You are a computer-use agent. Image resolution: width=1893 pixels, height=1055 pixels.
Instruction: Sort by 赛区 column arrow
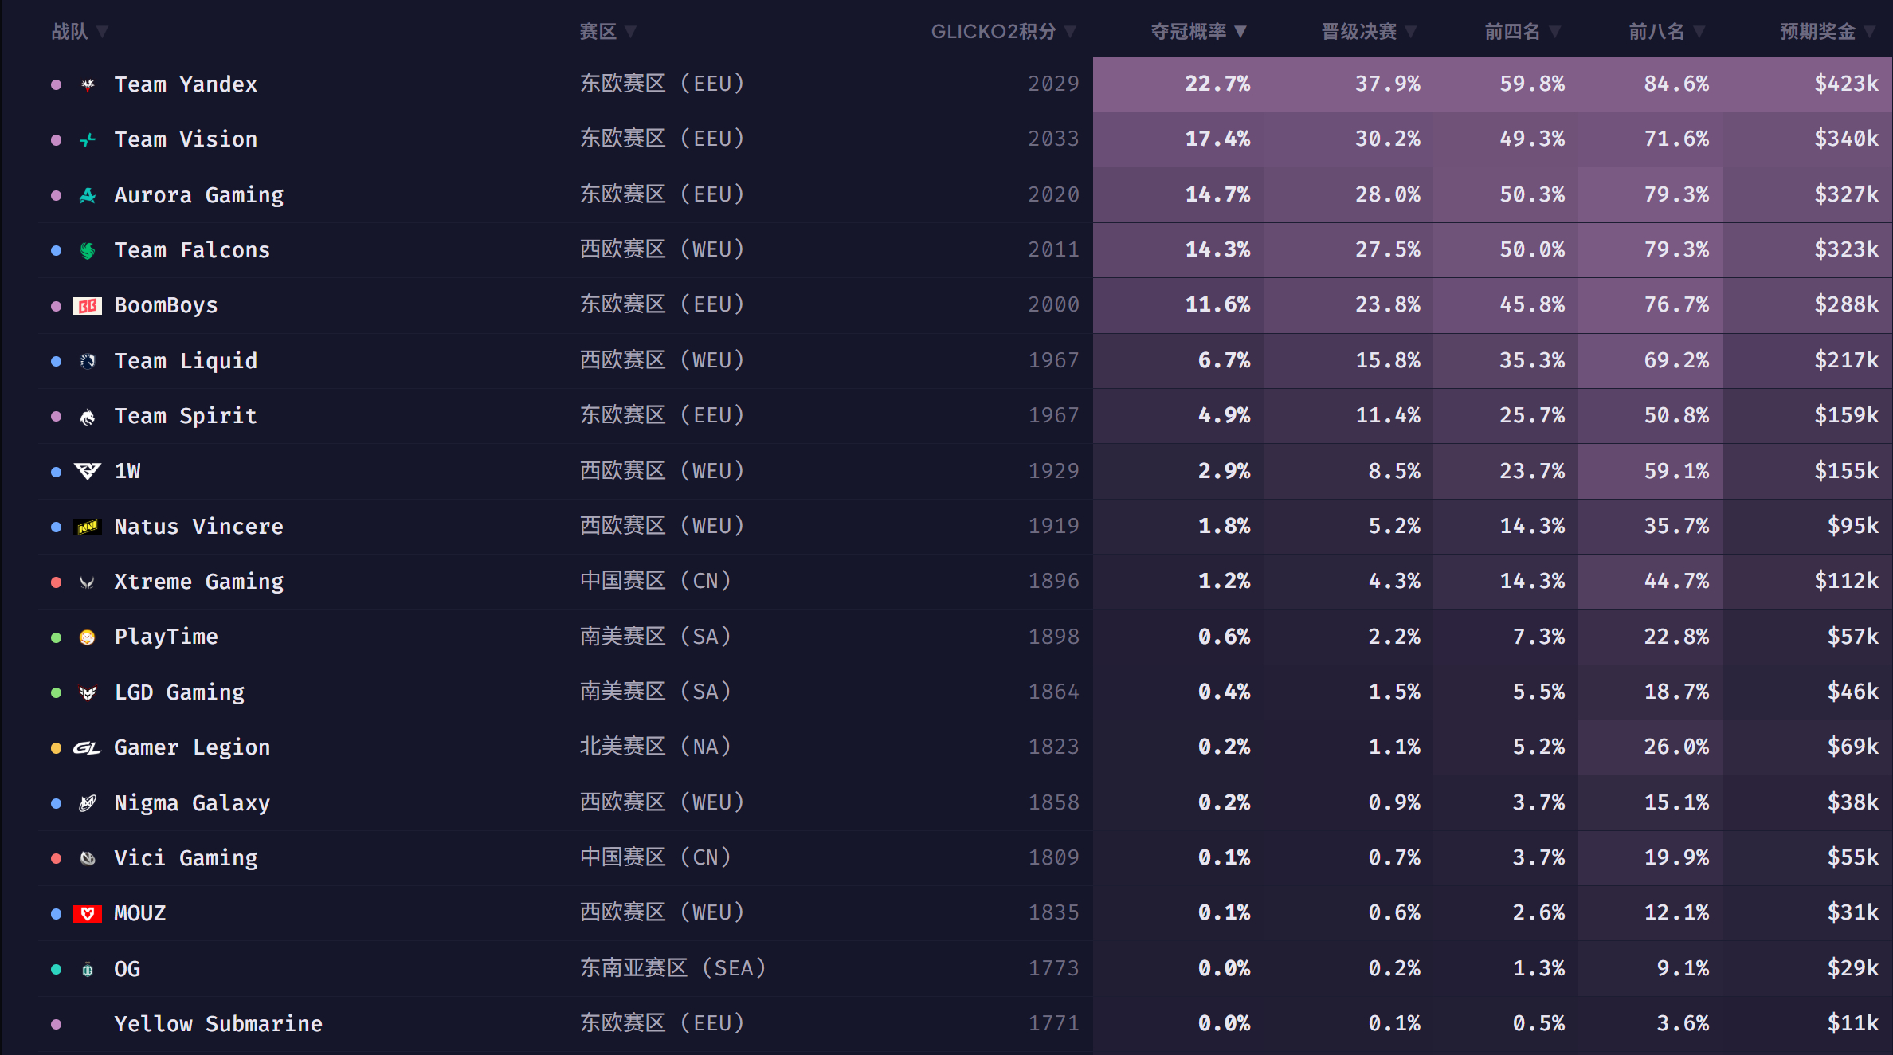coord(630,32)
